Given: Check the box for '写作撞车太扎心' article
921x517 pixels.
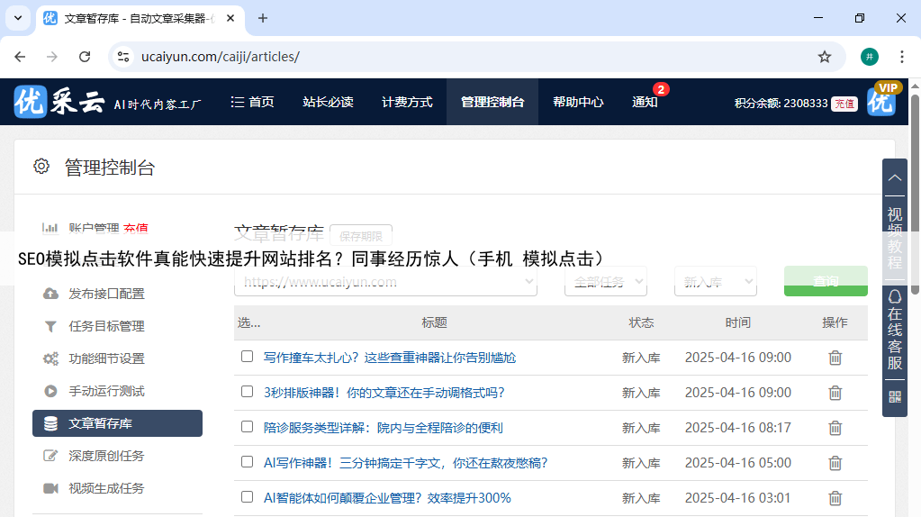Looking at the screenshot, I should (248, 357).
